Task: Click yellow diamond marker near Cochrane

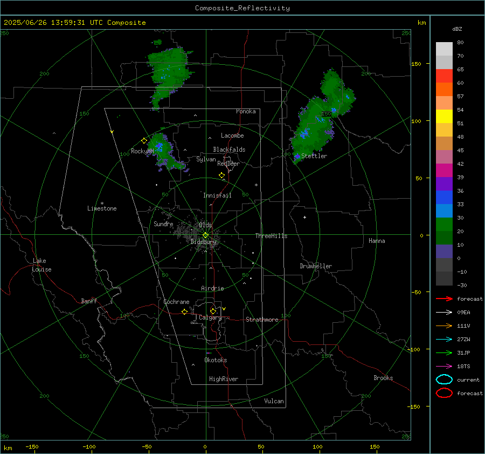Action: pyautogui.click(x=184, y=311)
